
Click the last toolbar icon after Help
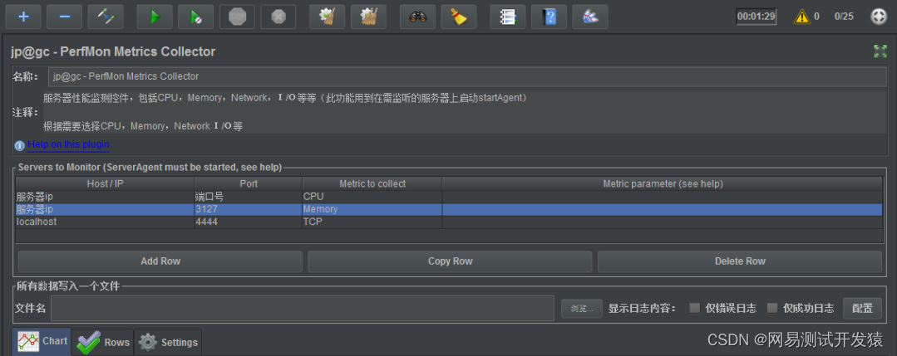click(590, 17)
